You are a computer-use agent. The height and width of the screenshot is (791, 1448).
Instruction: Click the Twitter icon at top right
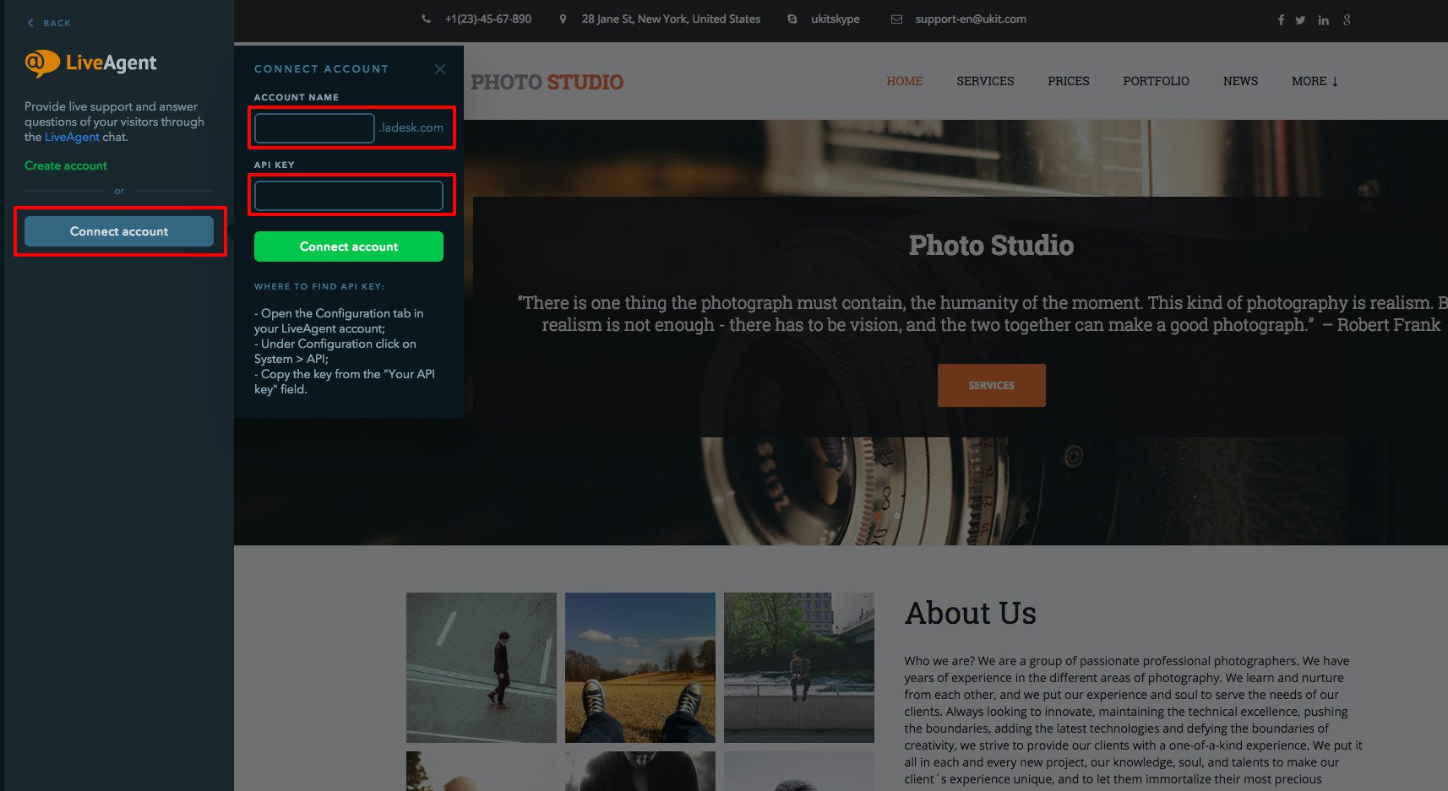1301,19
